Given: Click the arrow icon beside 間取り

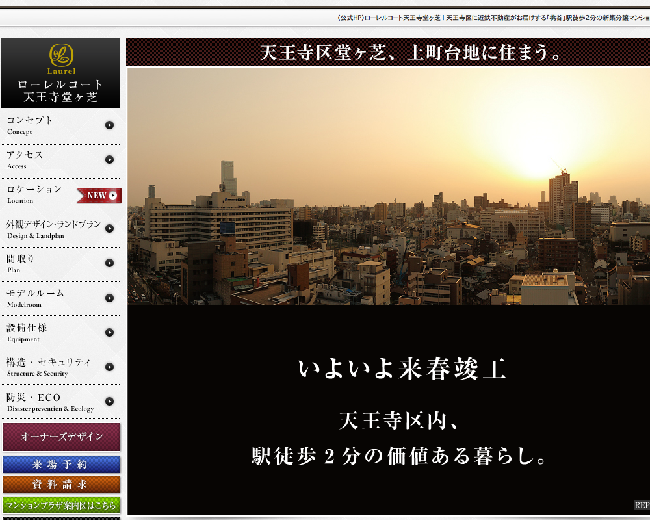Looking at the screenshot, I should [109, 263].
